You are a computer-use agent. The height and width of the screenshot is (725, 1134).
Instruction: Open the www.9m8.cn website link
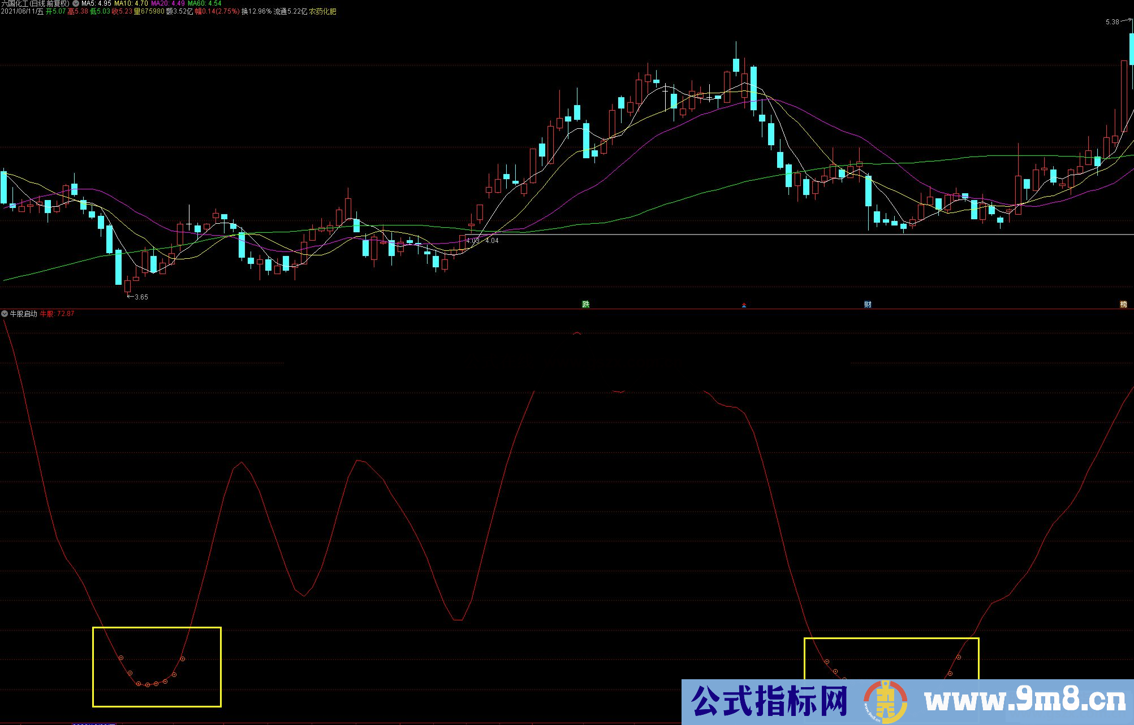click(x=1025, y=701)
